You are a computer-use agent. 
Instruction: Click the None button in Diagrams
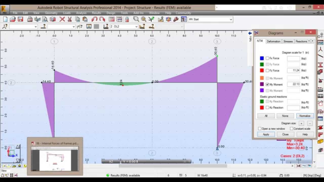pyautogui.click(x=285, y=116)
